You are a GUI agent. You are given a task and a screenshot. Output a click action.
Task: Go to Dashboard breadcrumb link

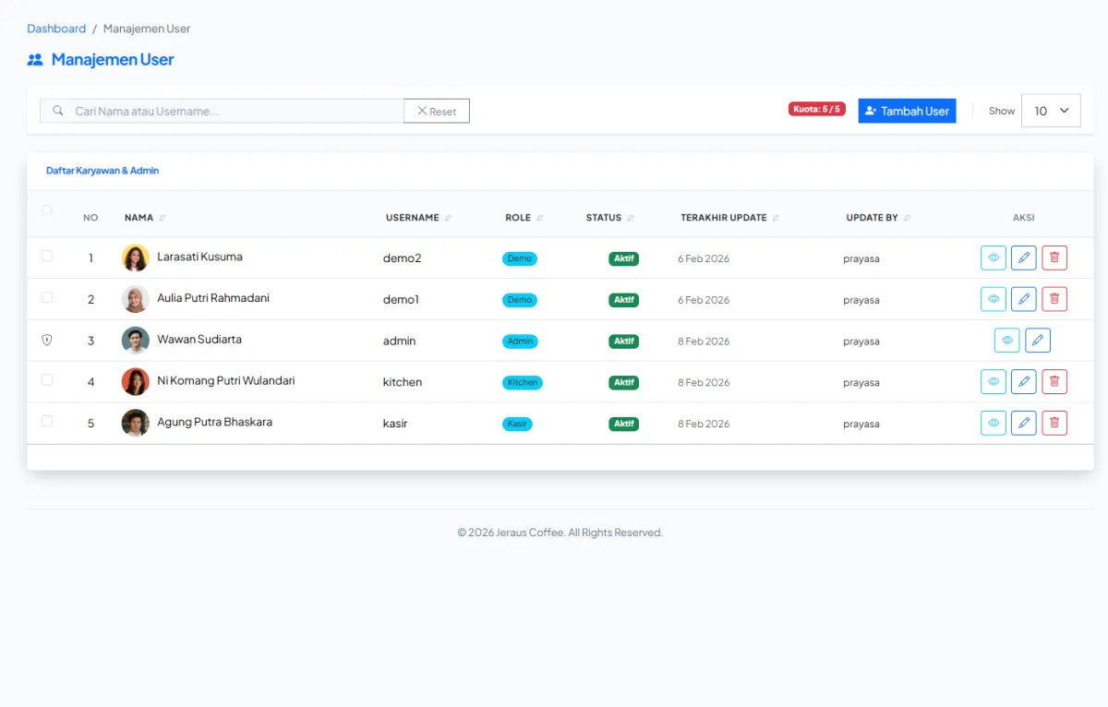point(56,29)
